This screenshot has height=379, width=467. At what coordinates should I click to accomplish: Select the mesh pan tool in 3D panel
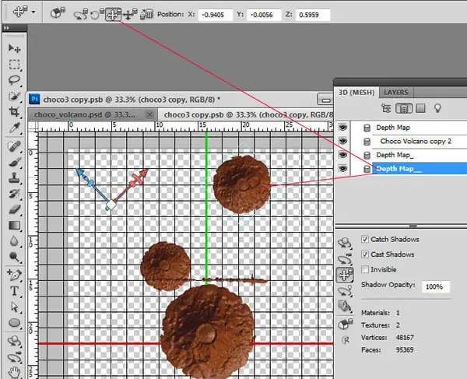coord(345,275)
